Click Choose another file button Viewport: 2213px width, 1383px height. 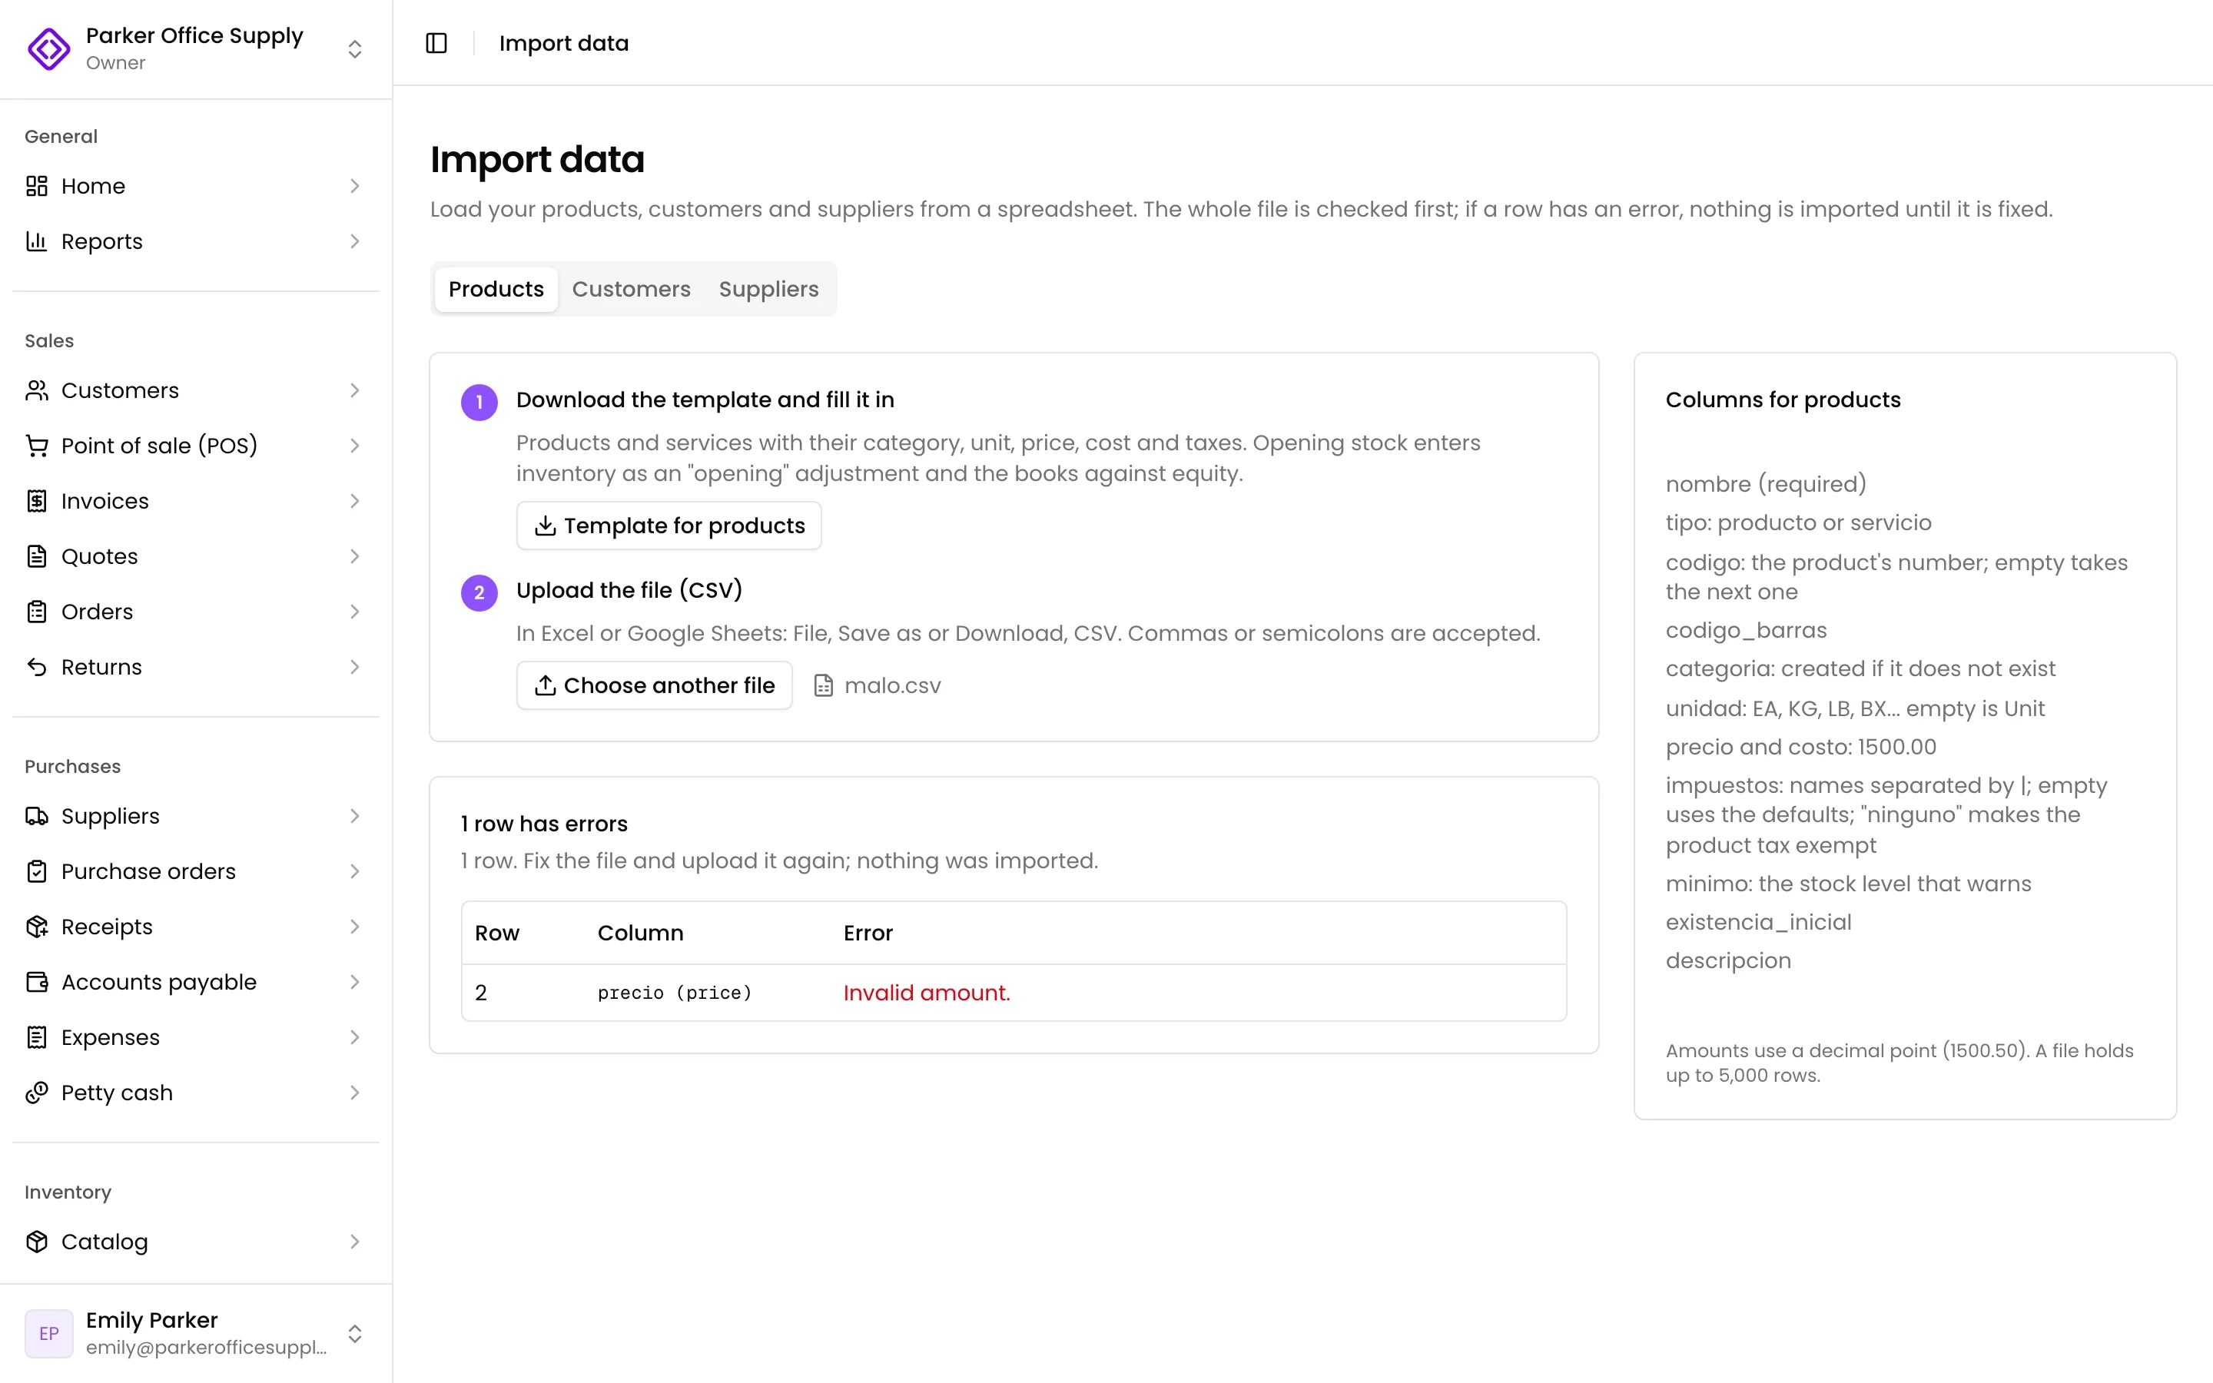point(654,685)
